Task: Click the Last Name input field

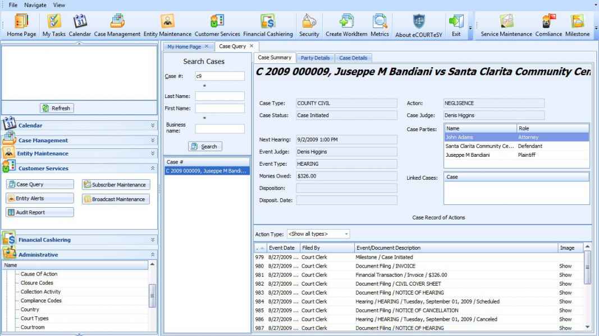Action: coord(220,96)
